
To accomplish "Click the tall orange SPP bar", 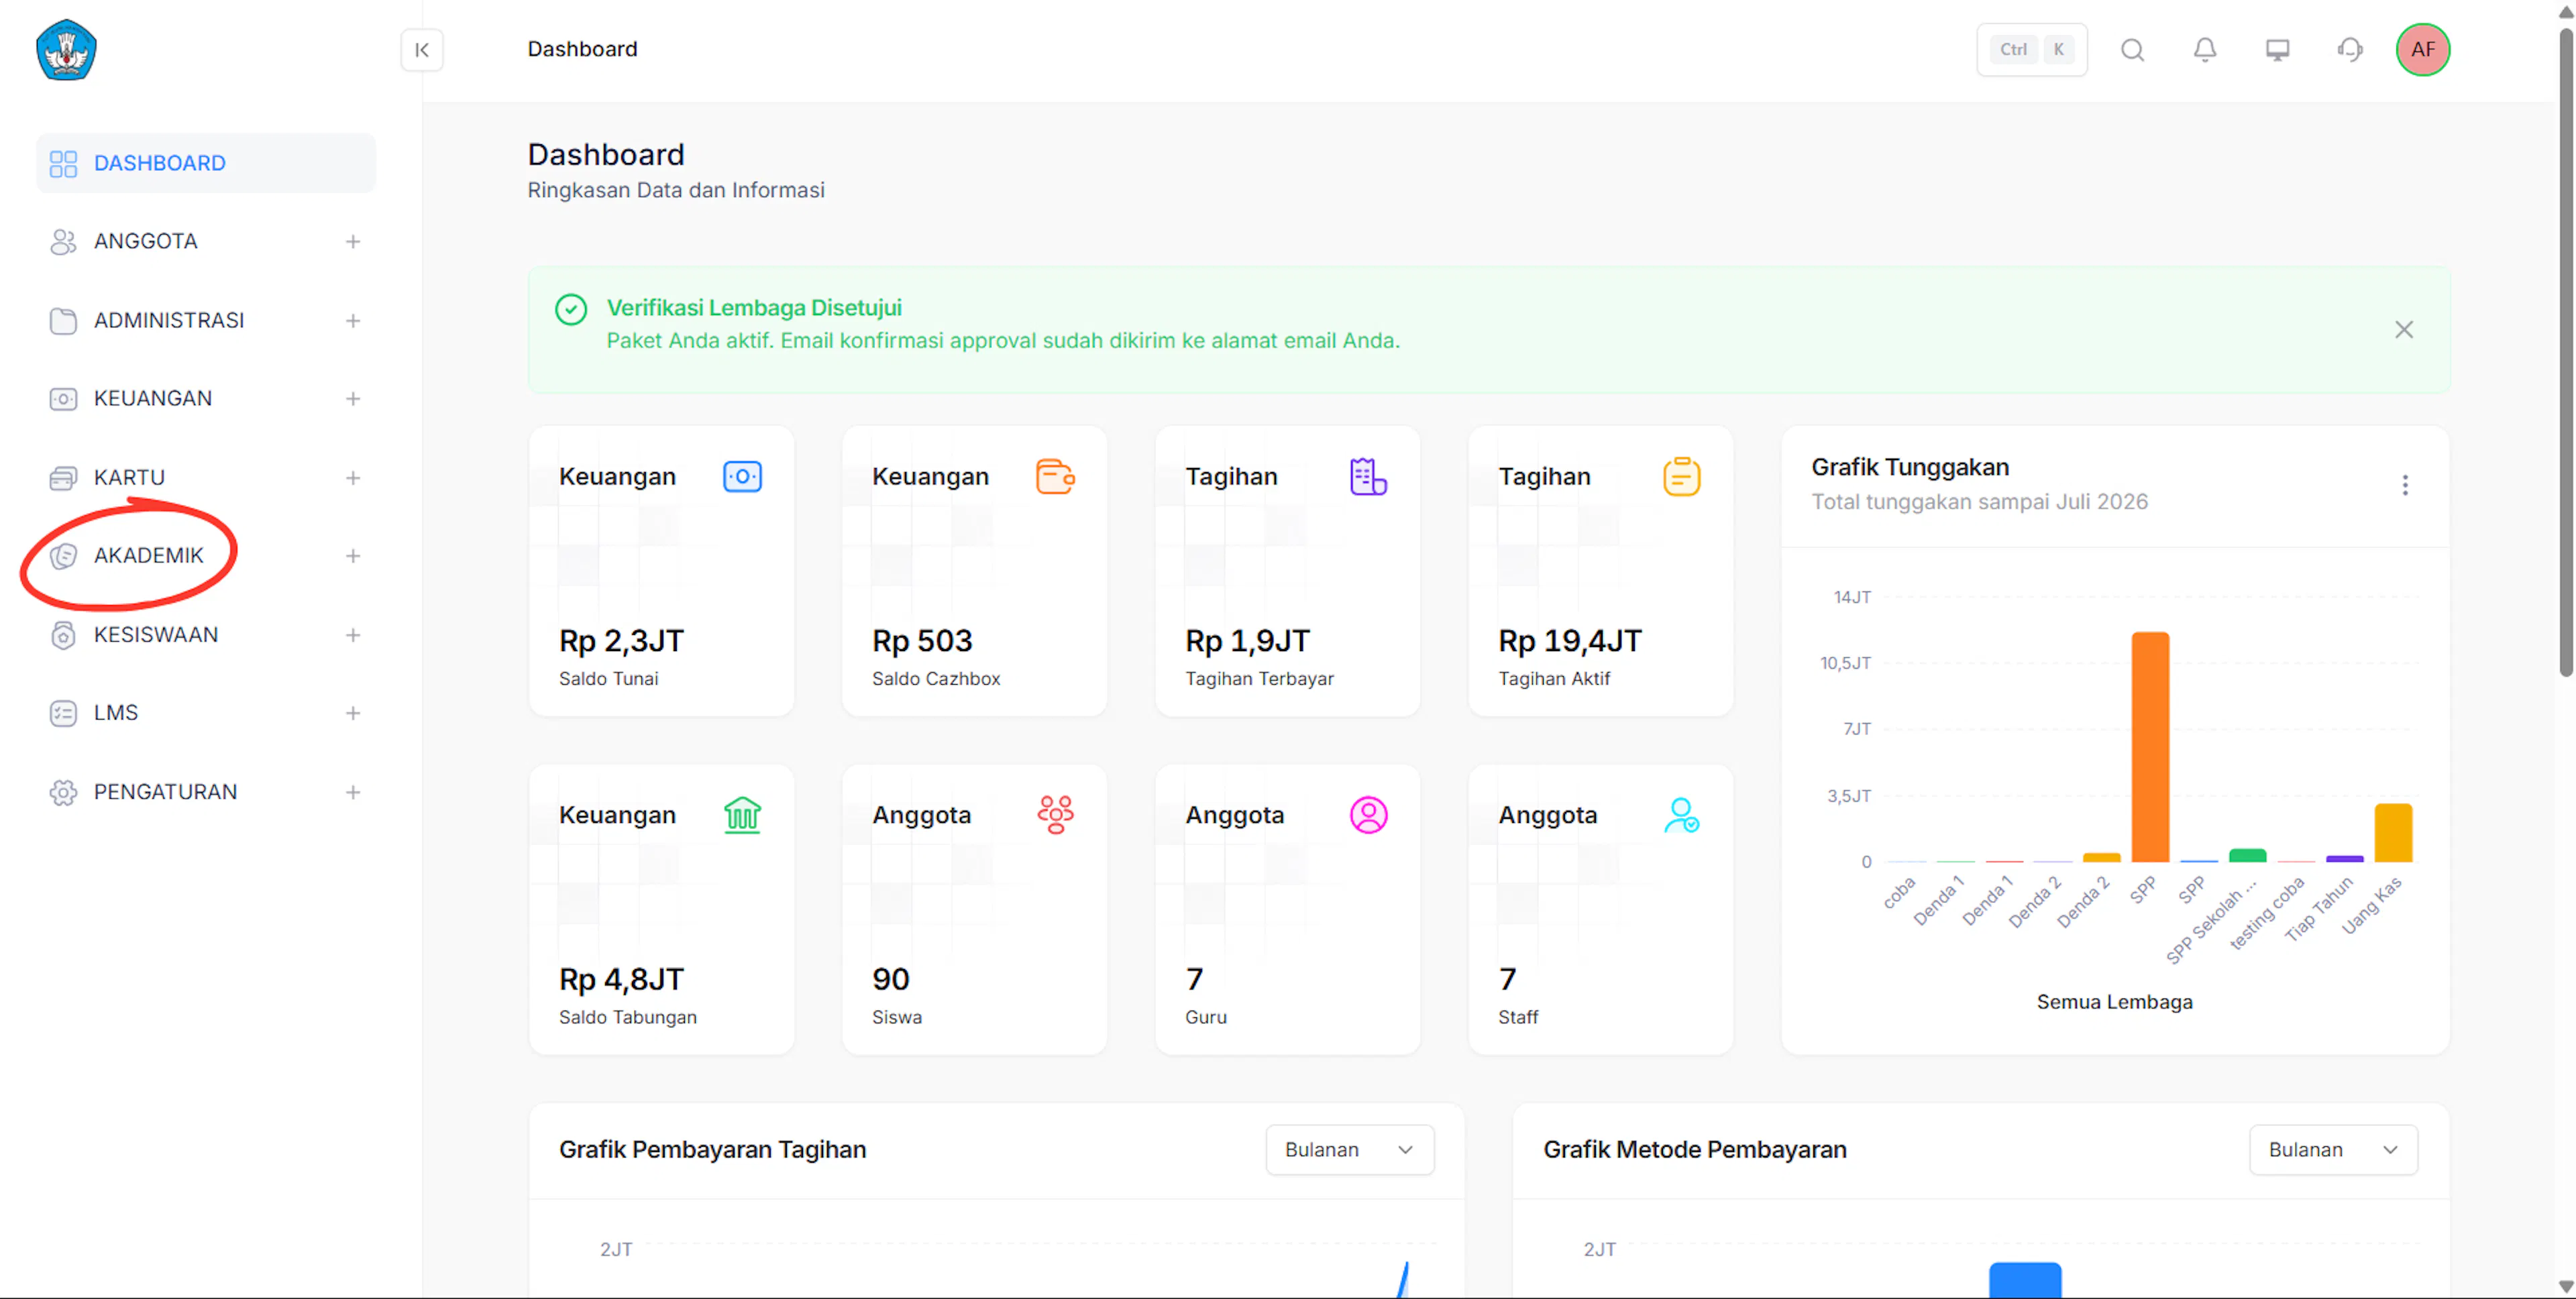I will [x=2150, y=746].
